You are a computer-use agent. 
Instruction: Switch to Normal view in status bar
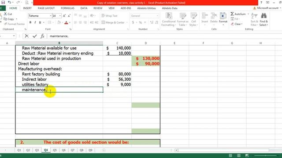click(x=230, y=155)
